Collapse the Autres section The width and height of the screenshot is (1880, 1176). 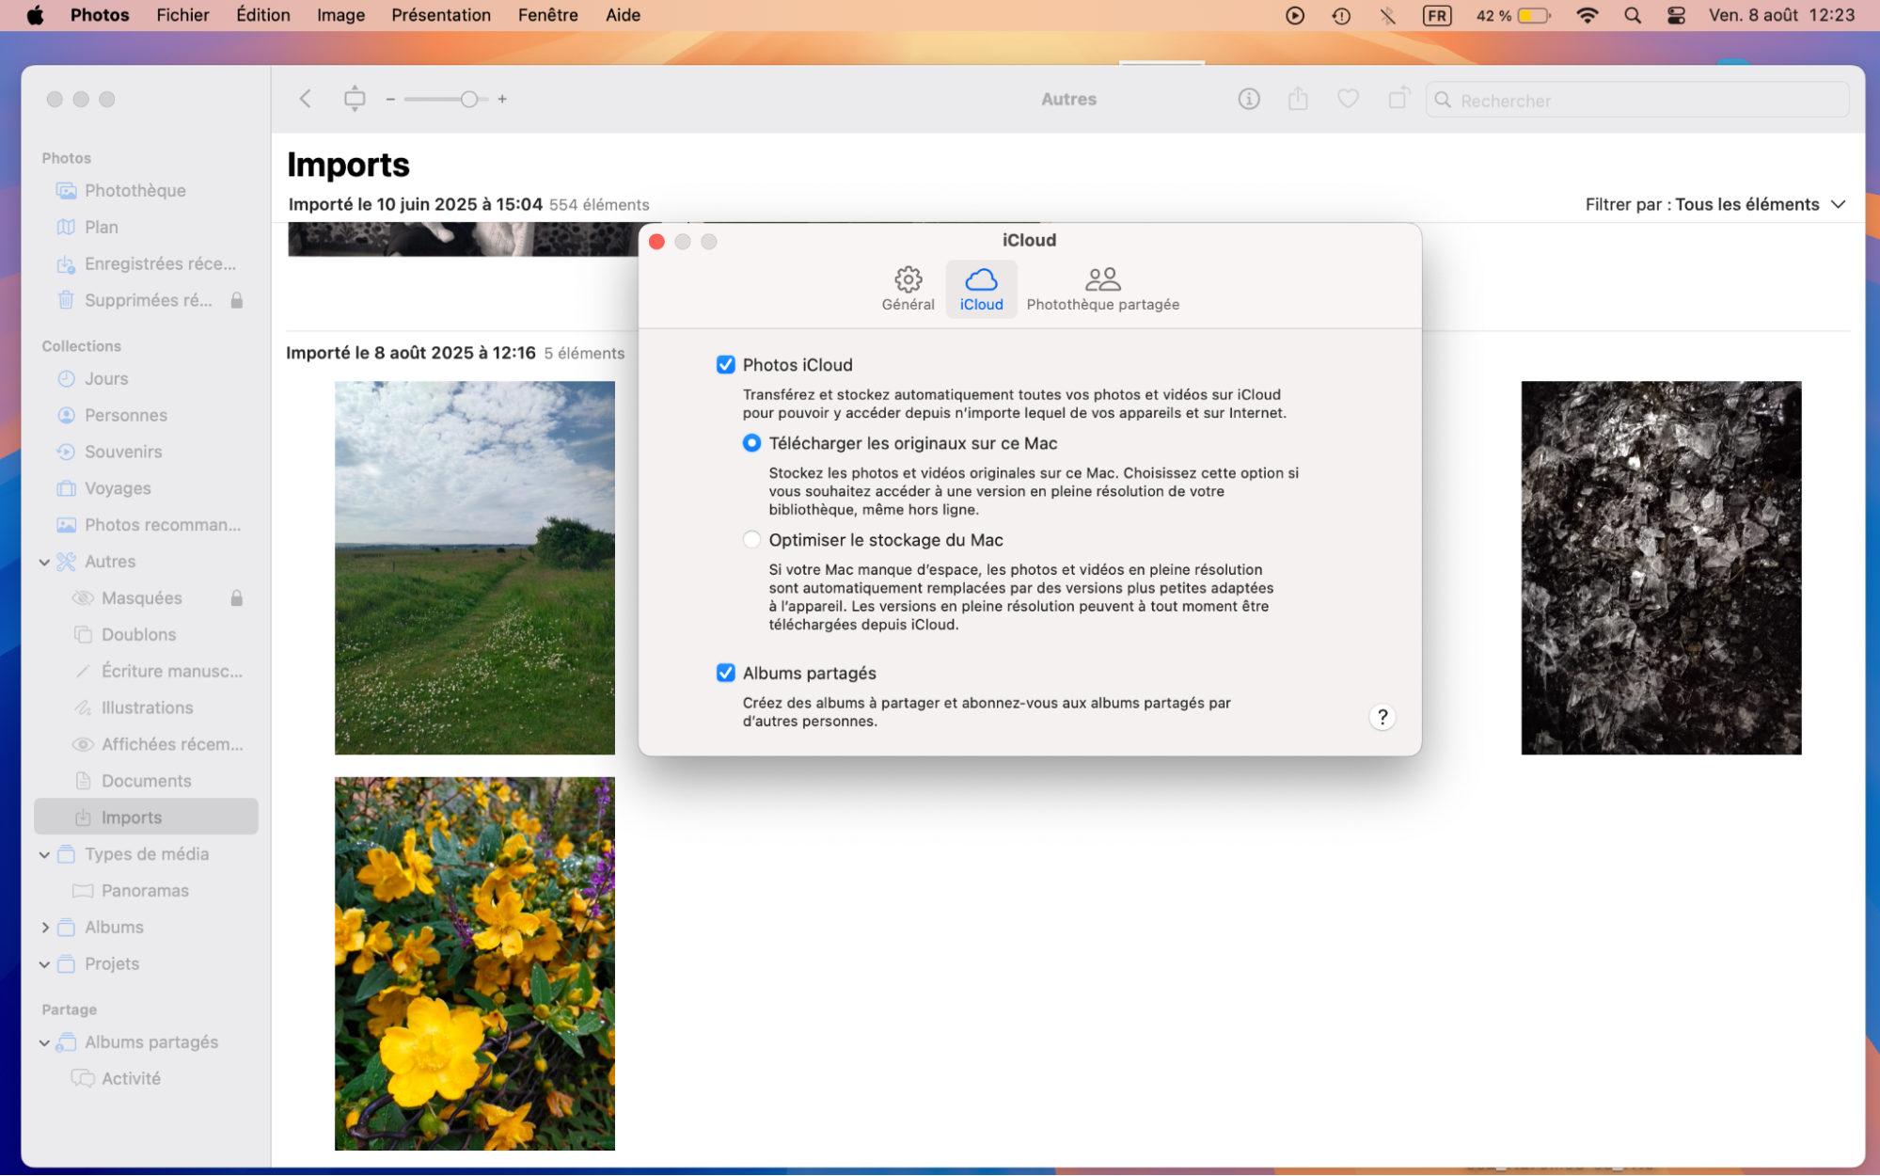44,562
